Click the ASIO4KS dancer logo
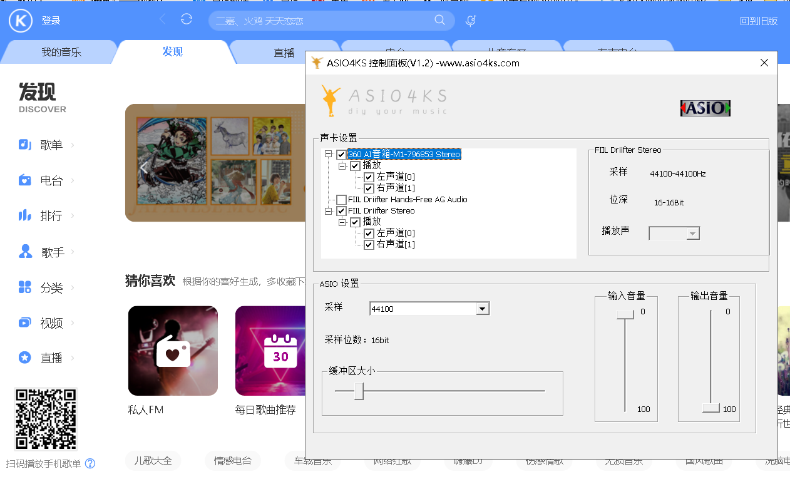 pos(330,101)
